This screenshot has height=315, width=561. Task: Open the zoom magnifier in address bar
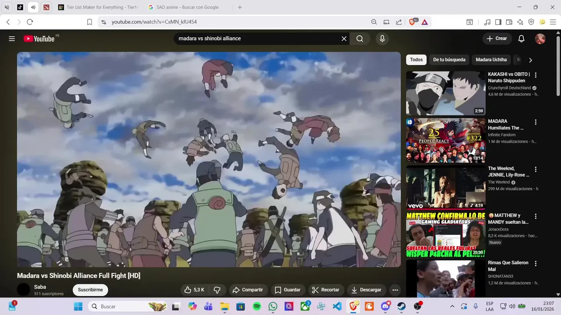(374, 22)
